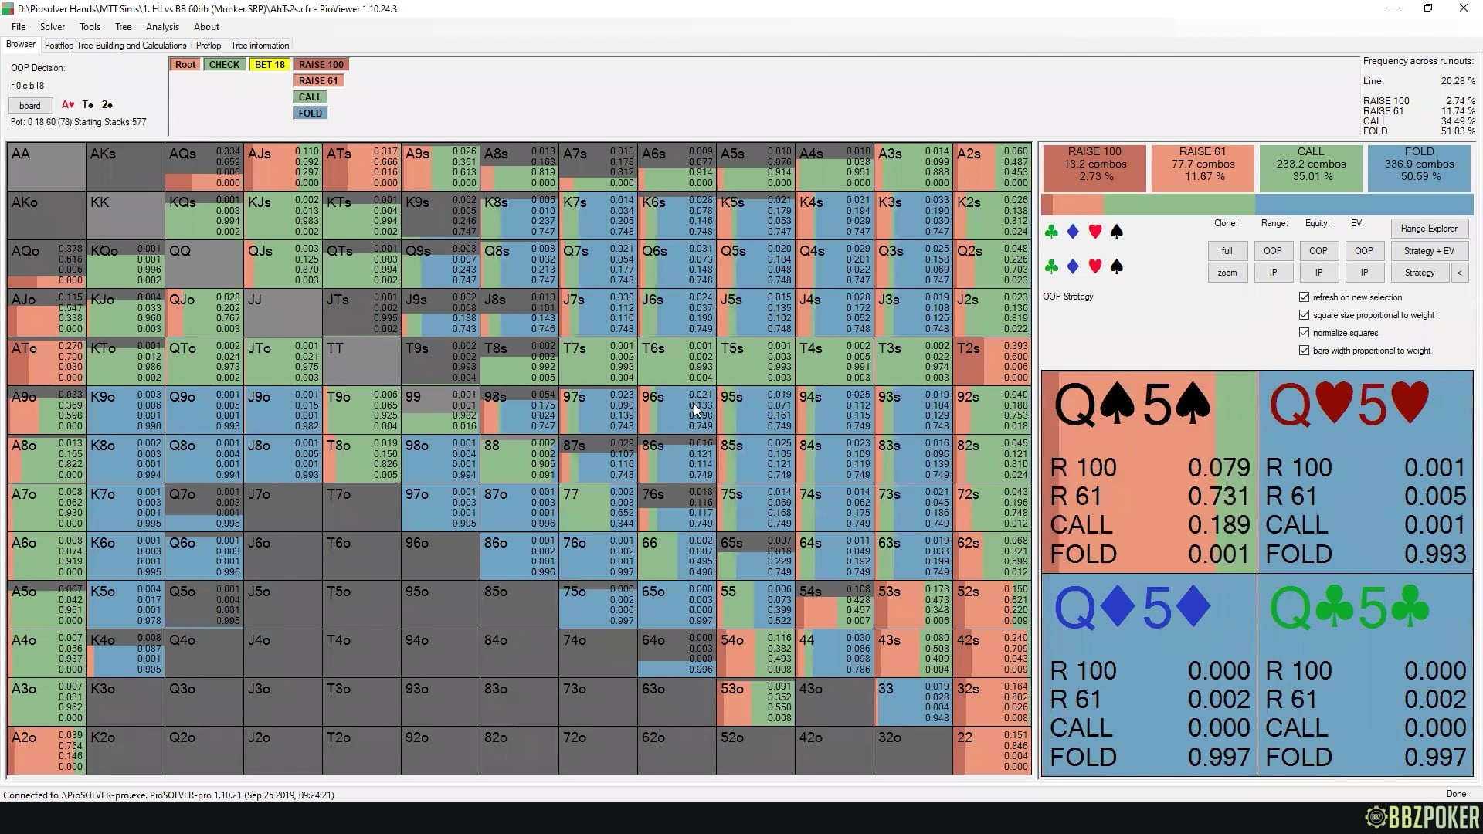Click the club suit icon in top row
The width and height of the screenshot is (1483, 834).
(x=1050, y=232)
